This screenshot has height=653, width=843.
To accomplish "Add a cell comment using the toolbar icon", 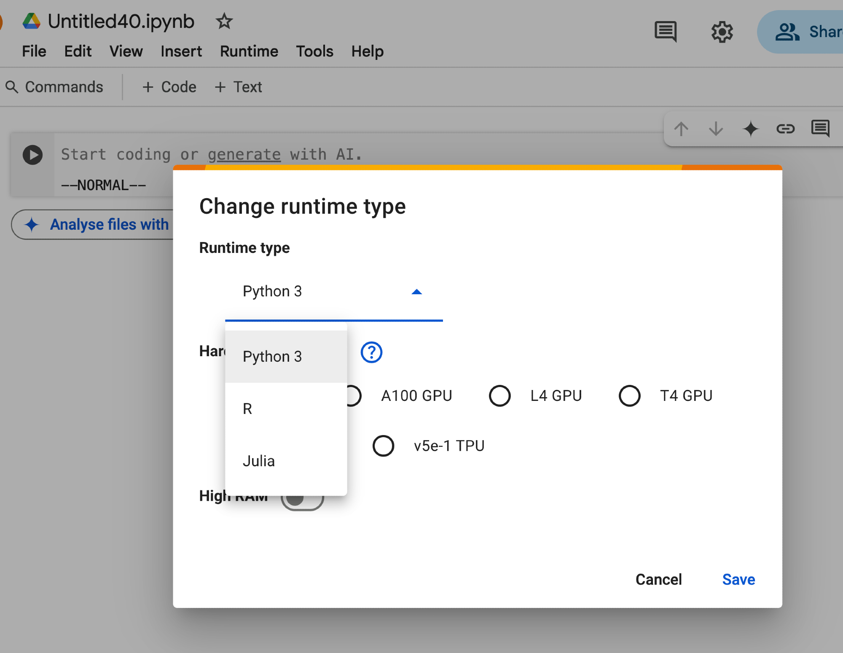I will [x=820, y=128].
